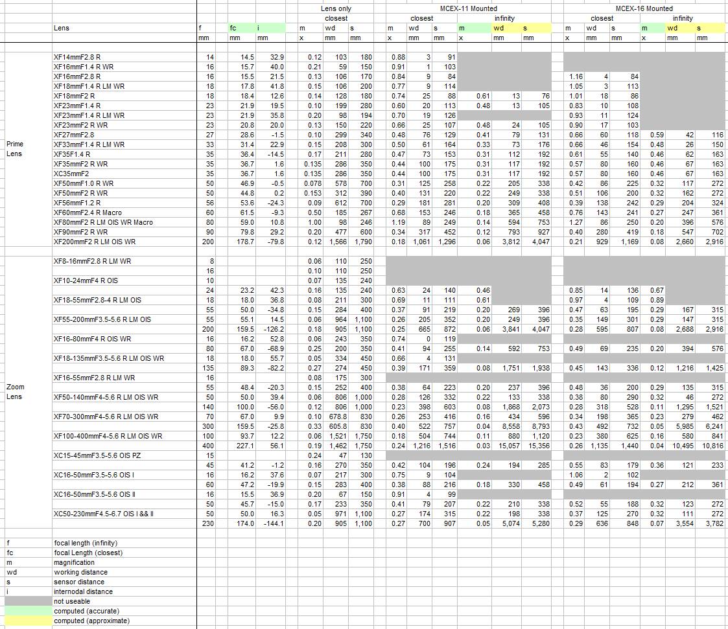Click the cell with value 3,812
The width and height of the screenshot is (728, 629).
coord(506,242)
